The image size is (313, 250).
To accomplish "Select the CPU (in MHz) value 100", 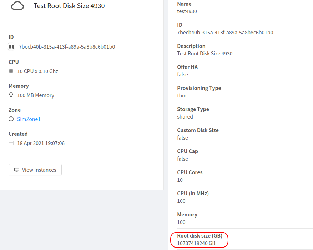I will tap(181, 201).
